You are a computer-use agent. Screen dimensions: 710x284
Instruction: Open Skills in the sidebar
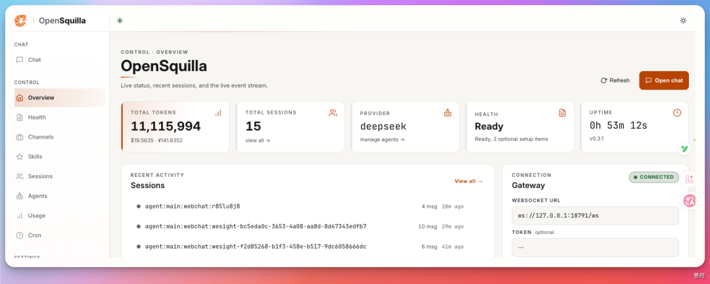point(60,156)
